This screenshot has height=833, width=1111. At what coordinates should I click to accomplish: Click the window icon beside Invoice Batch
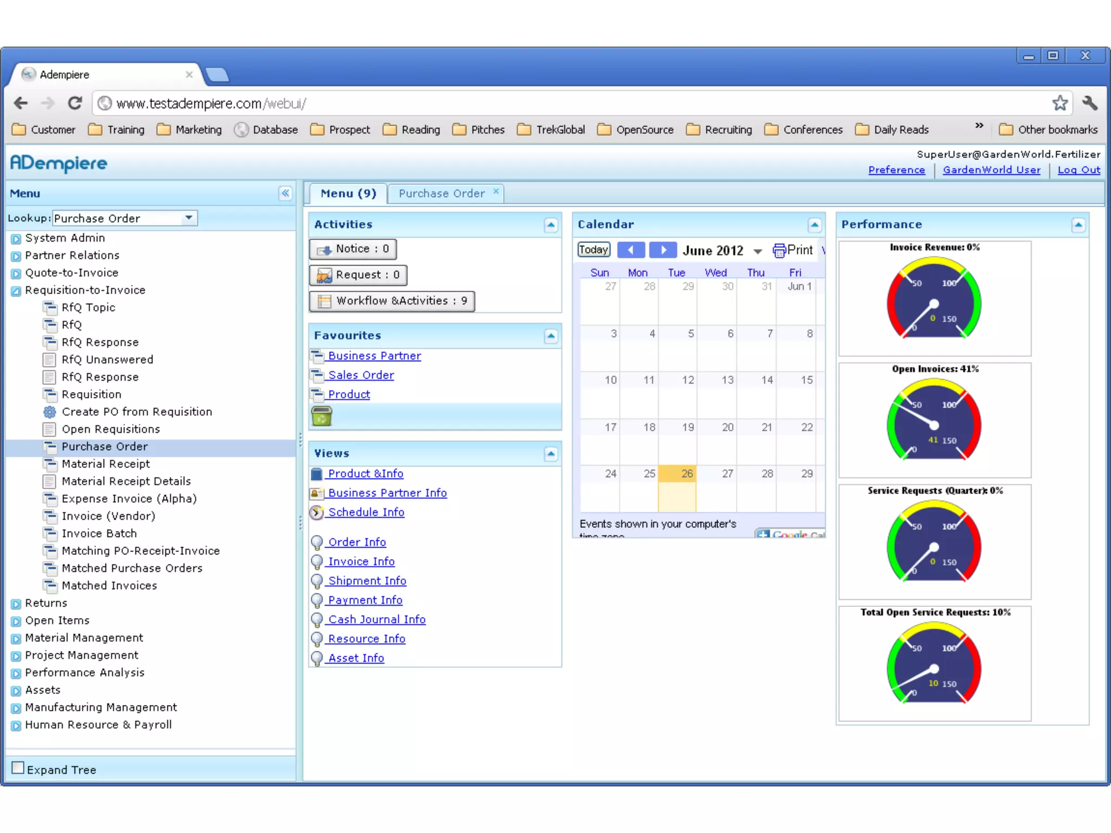tap(49, 533)
